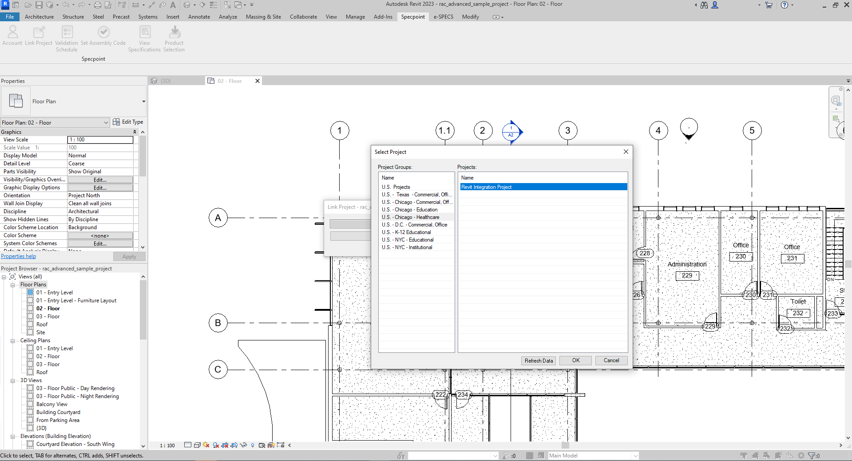
Task: Toggle Shadows icon in view control bar
Action: [216, 445]
